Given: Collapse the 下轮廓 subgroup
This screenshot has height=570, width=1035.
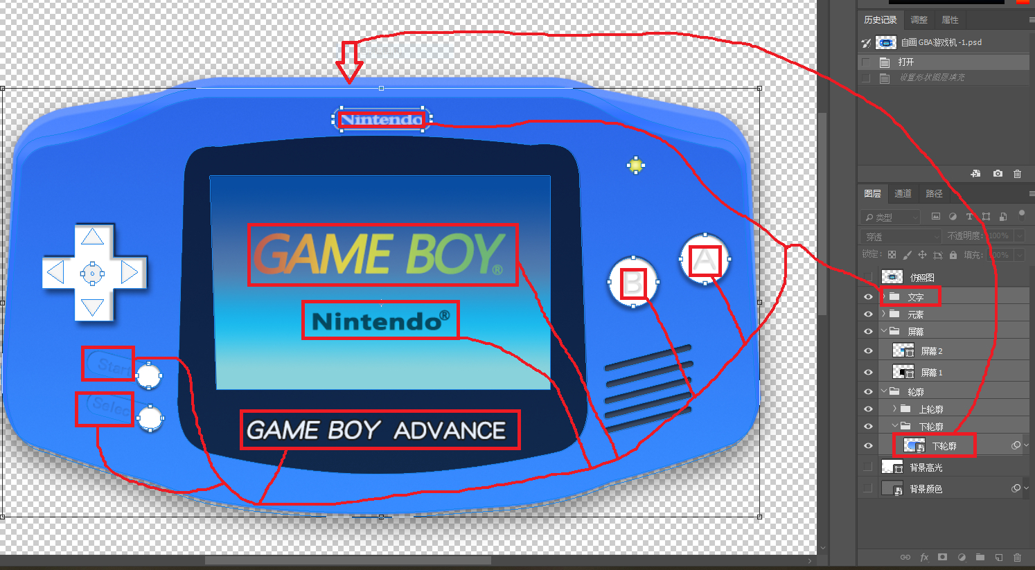Looking at the screenshot, I should click(895, 427).
